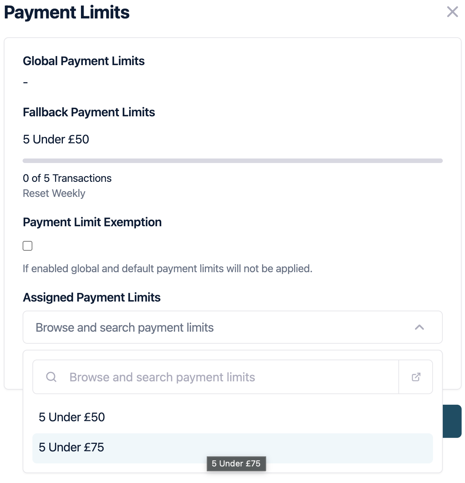Collapse dropdown with the chevron up arrow
The image size is (465, 483).
coord(419,328)
